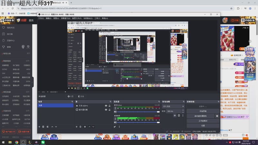Hide the 文本 (GDI+) source
Image resolution: width=258 pixels, height=145 pixels.
pos(106,106)
